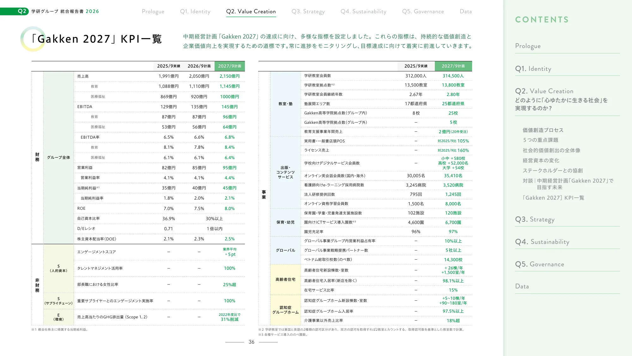
Task: Go to 5つの重点課題 sidebar sub-item
Action: point(540,140)
